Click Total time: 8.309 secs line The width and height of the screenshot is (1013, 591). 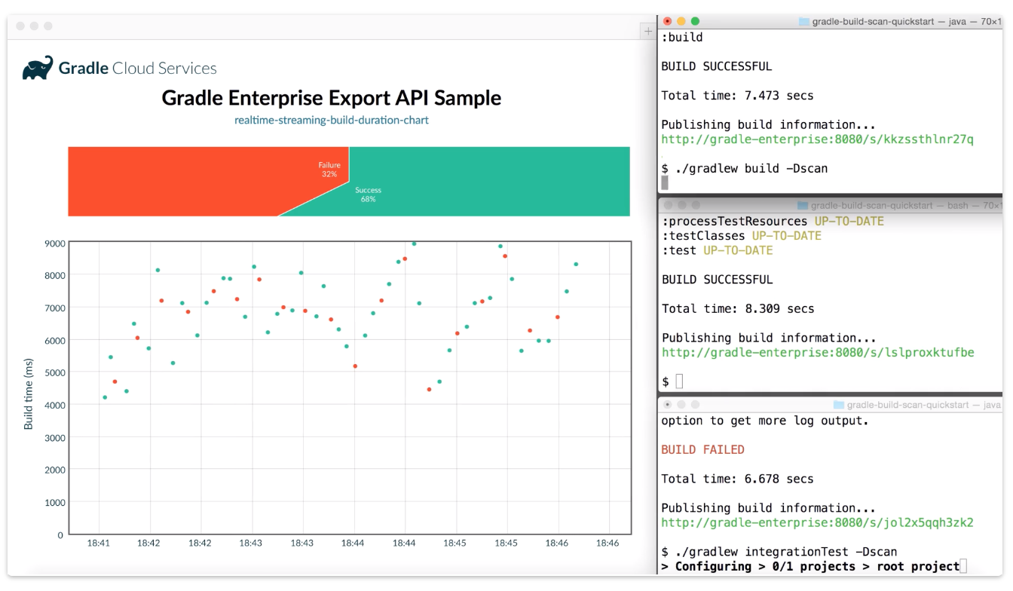point(737,308)
